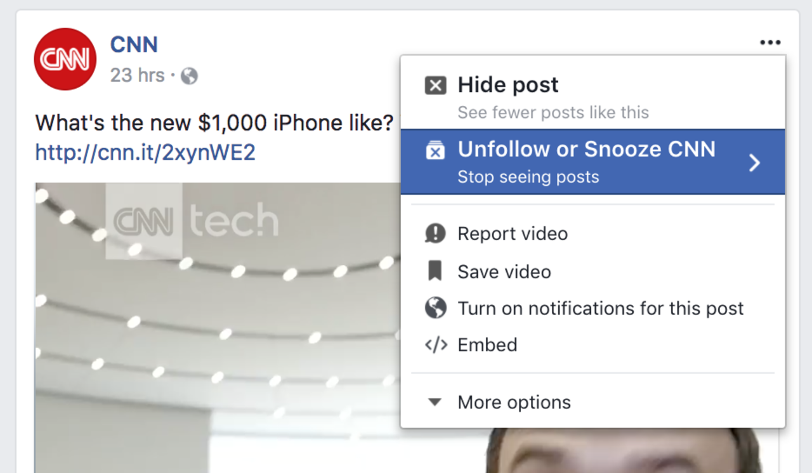Select the Embed code brackets icon

point(435,345)
